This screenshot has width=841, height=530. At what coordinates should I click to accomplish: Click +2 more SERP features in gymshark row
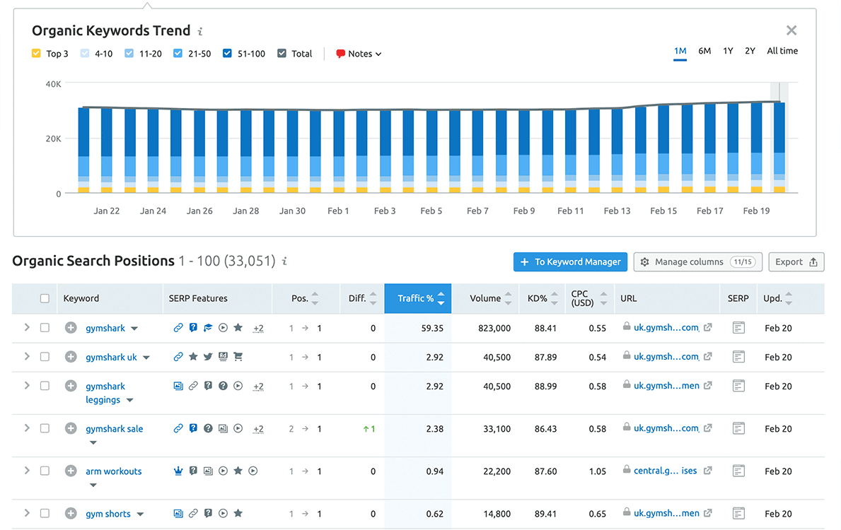258,329
